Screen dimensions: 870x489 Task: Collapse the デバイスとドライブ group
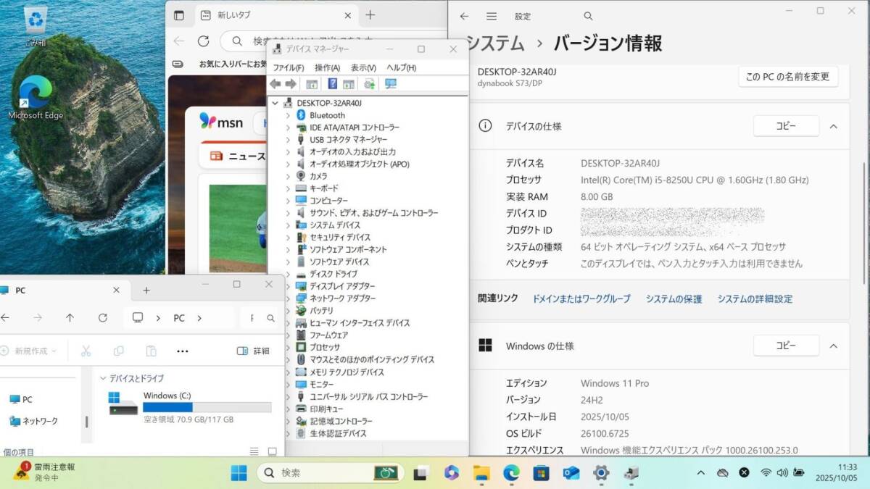click(103, 378)
